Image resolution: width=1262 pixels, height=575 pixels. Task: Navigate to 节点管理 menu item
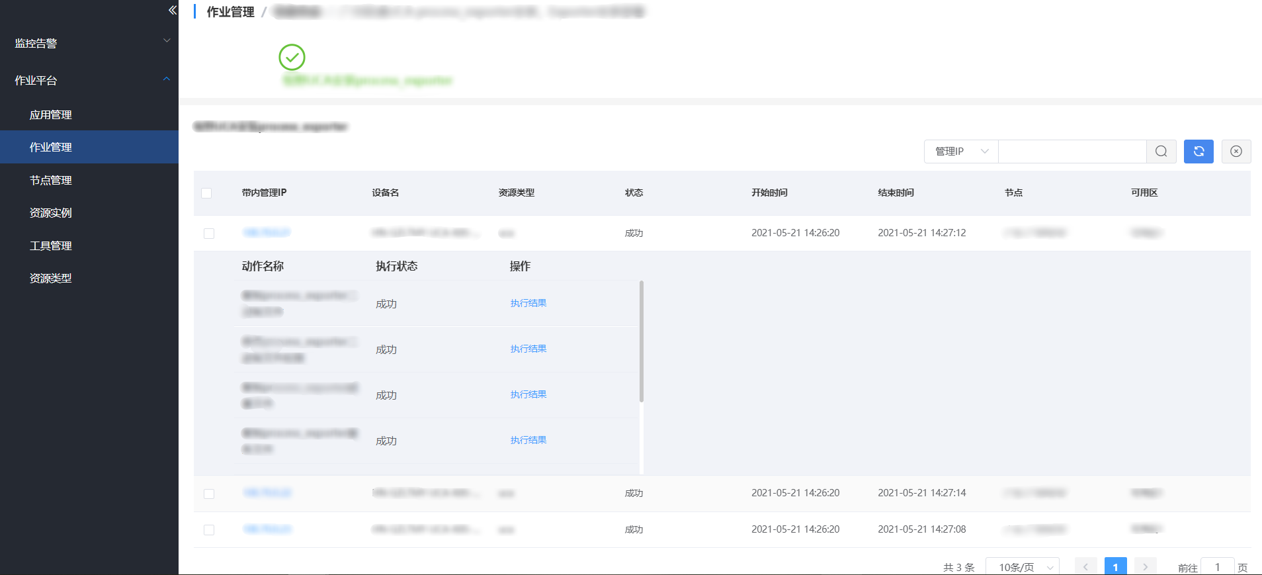pos(51,180)
